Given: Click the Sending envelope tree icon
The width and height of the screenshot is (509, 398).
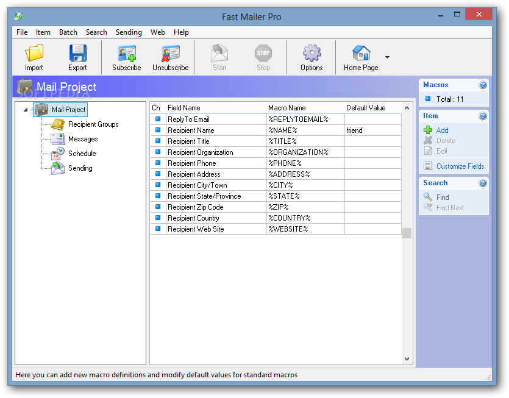Looking at the screenshot, I should point(58,168).
